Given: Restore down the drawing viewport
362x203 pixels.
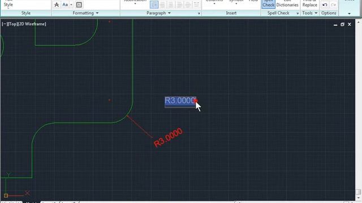Looking at the screenshot, I should tap(342, 24).
